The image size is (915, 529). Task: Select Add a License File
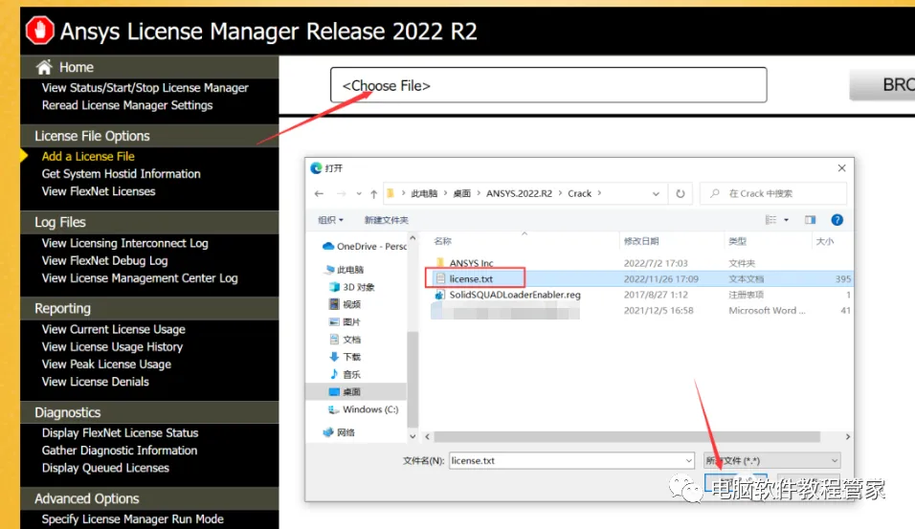coord(88,156)
